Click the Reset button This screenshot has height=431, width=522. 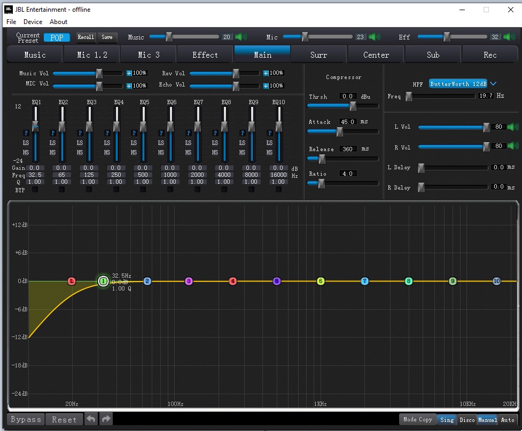(64, 419)
